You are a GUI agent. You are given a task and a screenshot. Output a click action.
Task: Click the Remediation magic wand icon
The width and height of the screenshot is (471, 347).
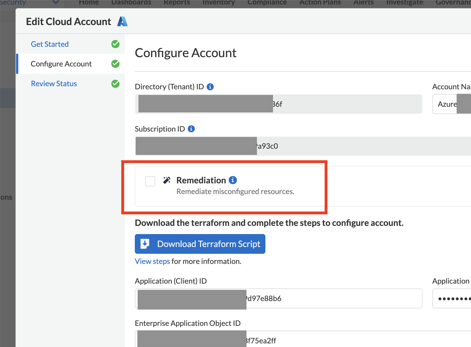[x=167, y=180]
